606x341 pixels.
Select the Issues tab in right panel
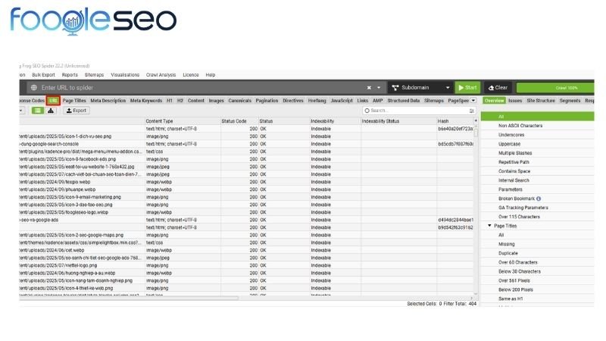point(515,101)
